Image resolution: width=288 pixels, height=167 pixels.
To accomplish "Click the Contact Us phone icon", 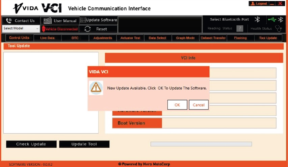I will coord(8,21).
